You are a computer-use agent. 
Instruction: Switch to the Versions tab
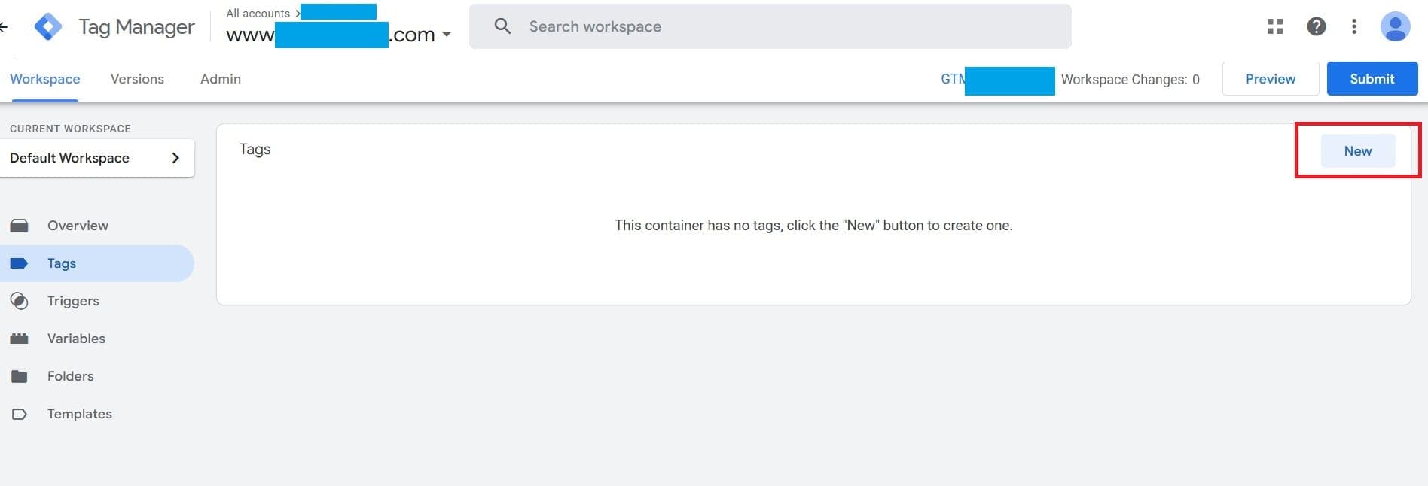point(137,79)
